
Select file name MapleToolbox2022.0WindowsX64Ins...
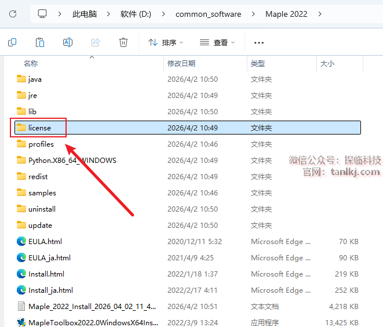click(x=93, y=322)
